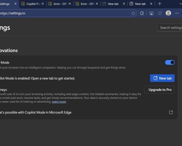Switch to Error tab beside Copilot Pro tab
182x146 pixels.
tap(60, 4)
